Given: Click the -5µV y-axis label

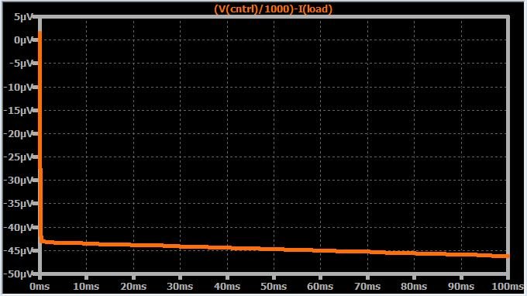Looking at the screenshot, I should 21,64.
